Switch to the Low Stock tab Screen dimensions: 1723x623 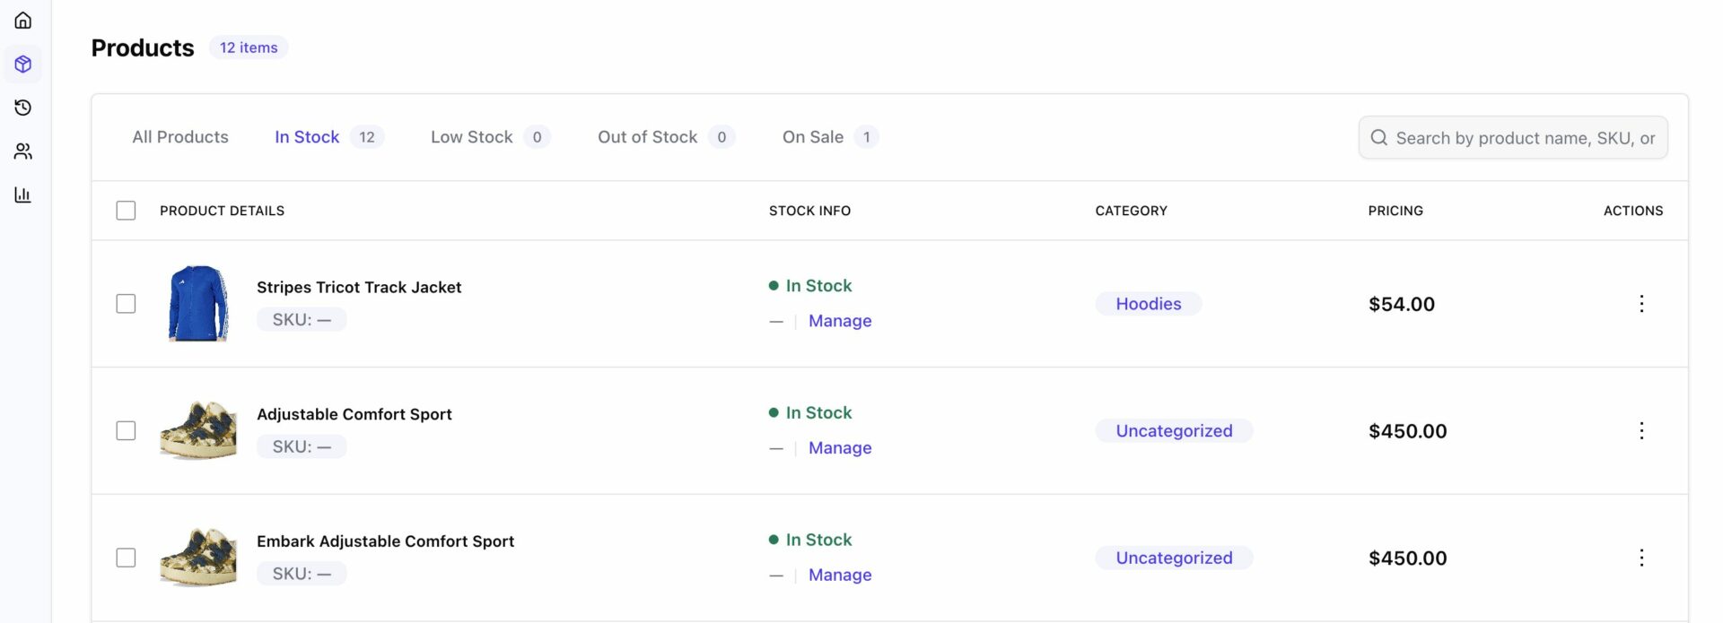[x=490, y=137]
